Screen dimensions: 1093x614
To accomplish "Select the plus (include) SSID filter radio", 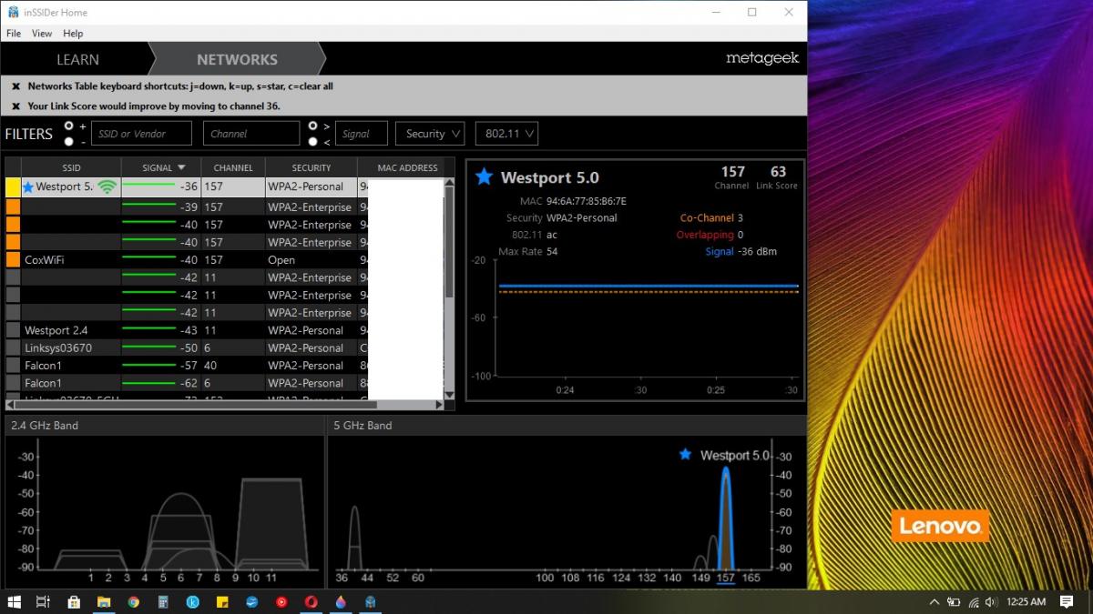I will (x=69, y=126).
